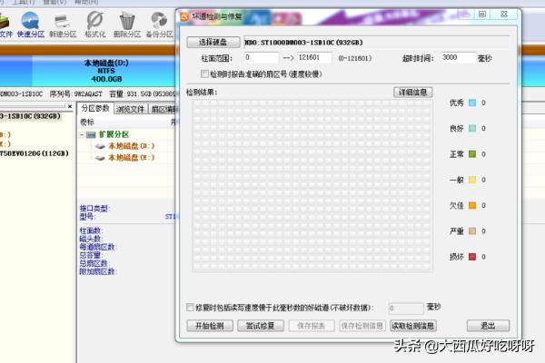Close the left disk panel with X
545x363 pixels.
[71, 108]
